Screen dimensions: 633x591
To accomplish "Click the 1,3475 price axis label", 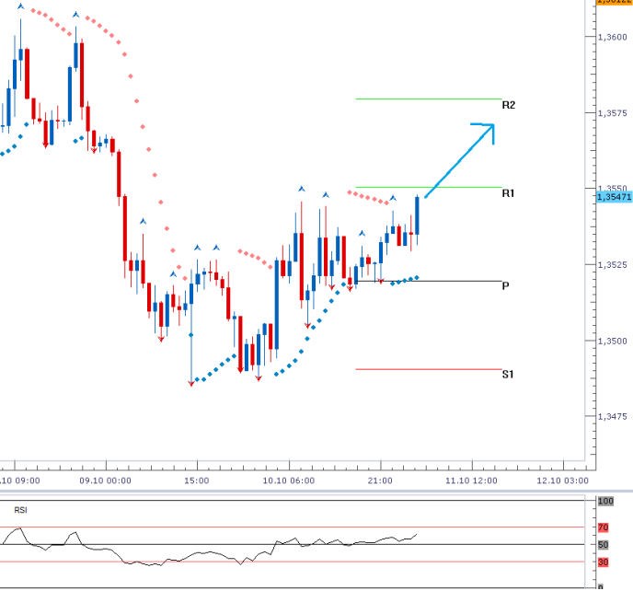I will pos(613,416).
